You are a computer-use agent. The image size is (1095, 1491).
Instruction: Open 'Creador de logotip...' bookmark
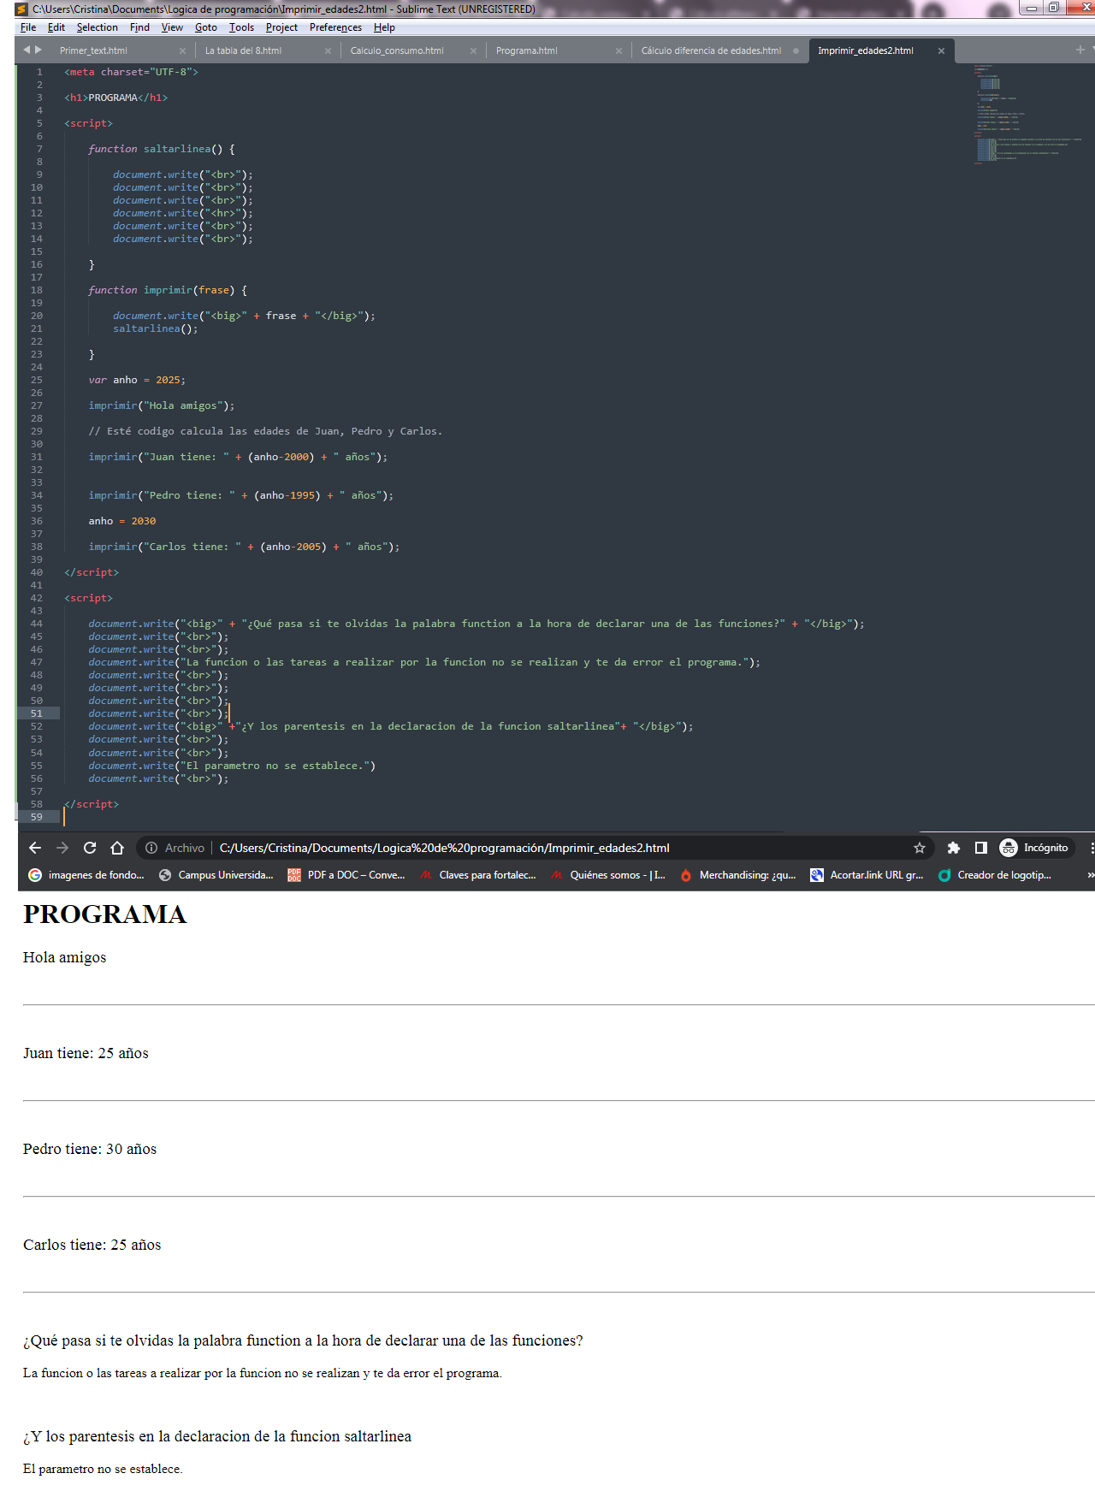tap(995, 875)
